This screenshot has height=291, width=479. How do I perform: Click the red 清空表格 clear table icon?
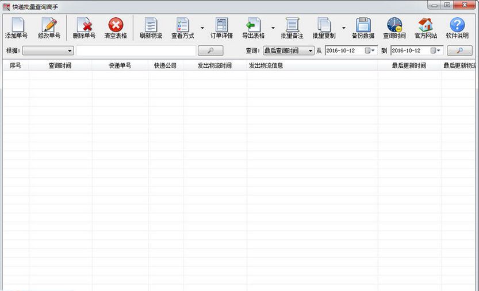pos(116,28)
